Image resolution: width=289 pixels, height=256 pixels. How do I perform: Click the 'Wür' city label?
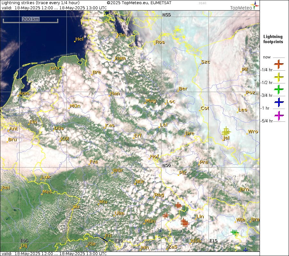118,170
